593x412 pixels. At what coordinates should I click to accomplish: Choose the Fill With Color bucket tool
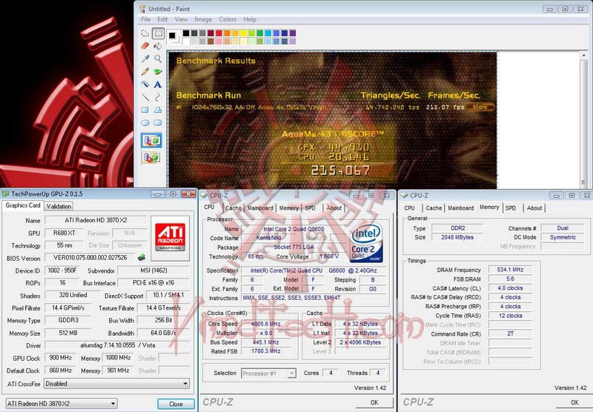tap(158, 46)
